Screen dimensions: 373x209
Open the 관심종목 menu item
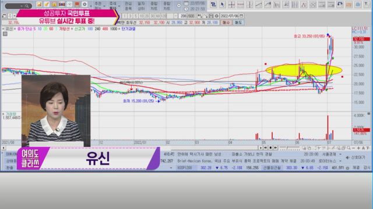tap(128, 6)
